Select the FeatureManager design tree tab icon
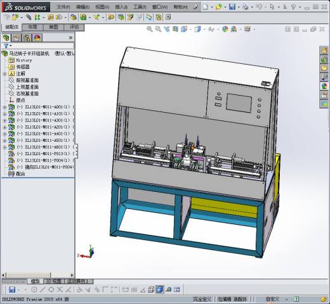This screenshot has height=304, width=330. pyautogui.click(x=6, y=38)
